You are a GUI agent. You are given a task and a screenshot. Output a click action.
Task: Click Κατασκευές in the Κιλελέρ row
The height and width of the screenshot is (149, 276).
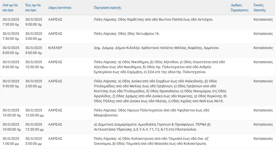pyautogui.click(x=263, y=48)
